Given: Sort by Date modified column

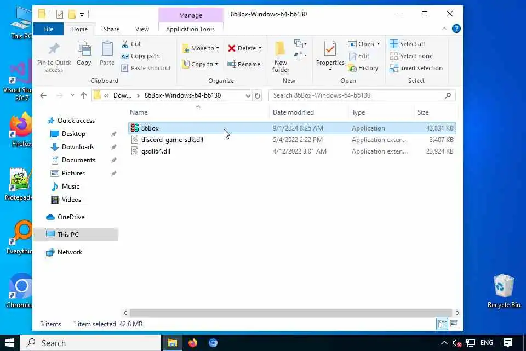Looking at the screenshot, I should coord(308,112).
